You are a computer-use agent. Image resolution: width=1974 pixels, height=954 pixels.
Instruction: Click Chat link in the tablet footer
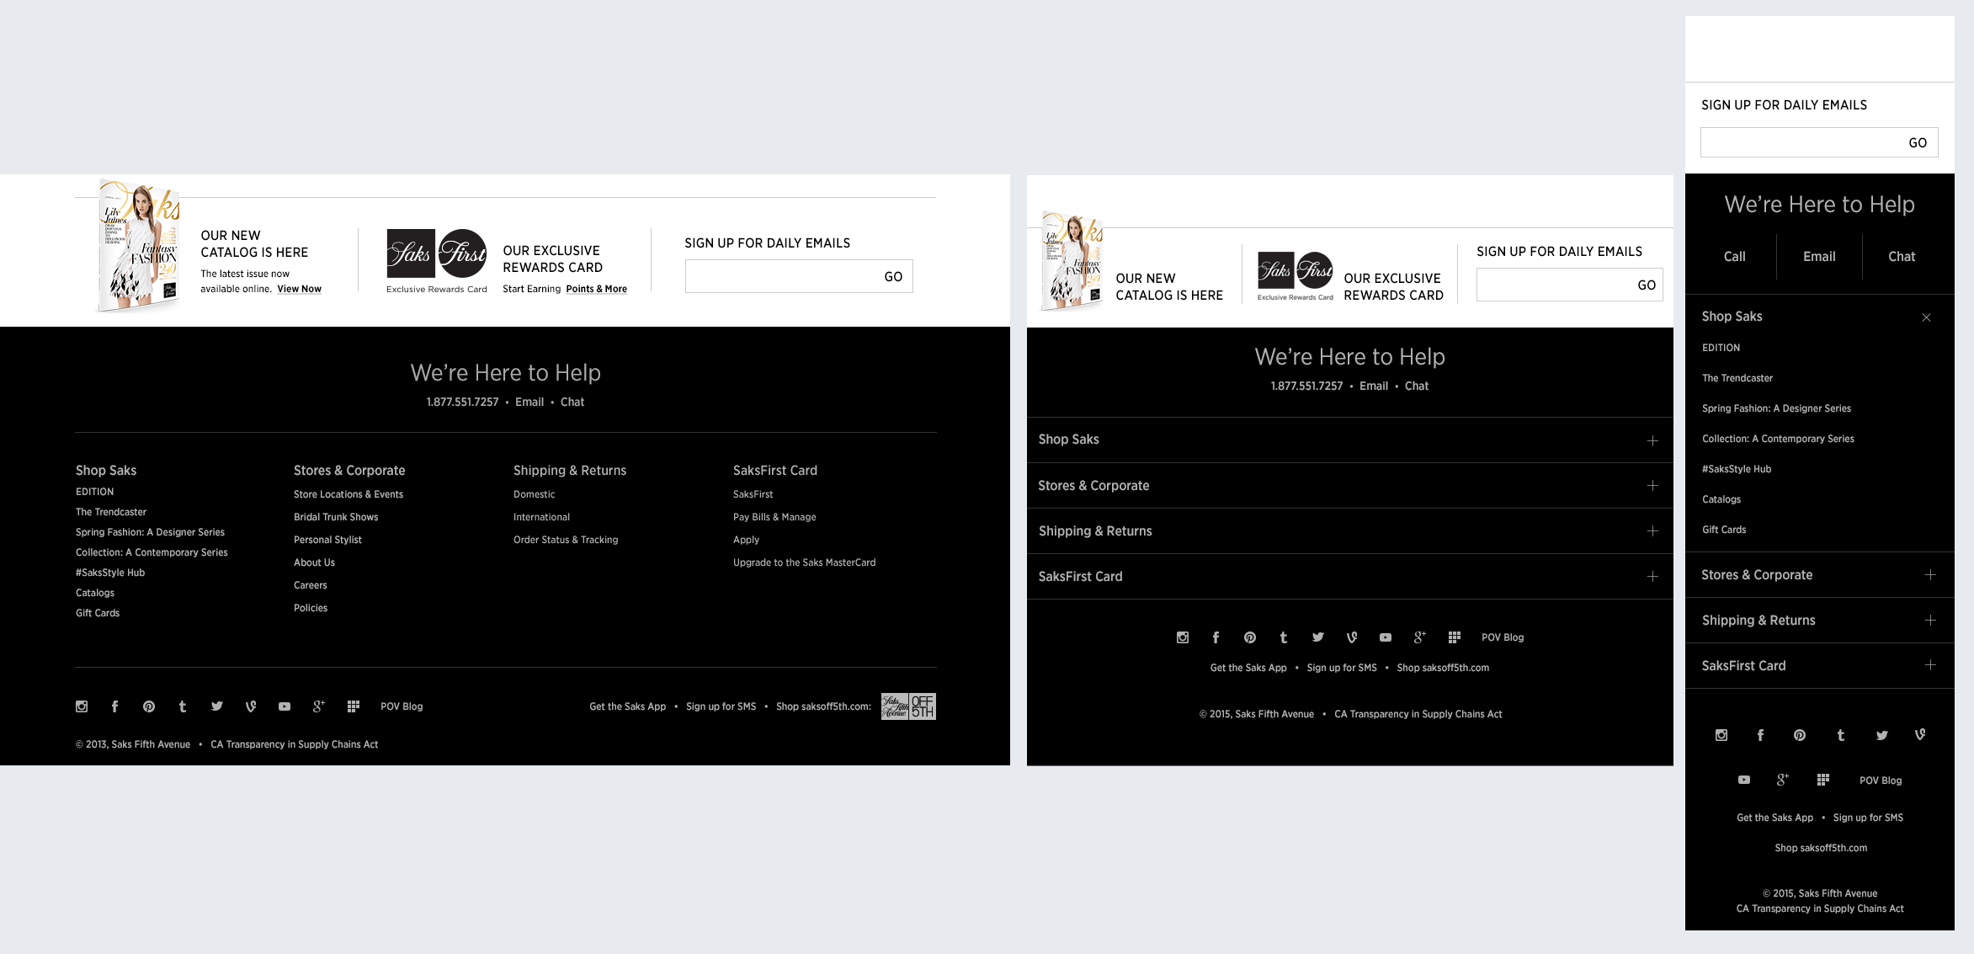click(x=1417, y=386)
